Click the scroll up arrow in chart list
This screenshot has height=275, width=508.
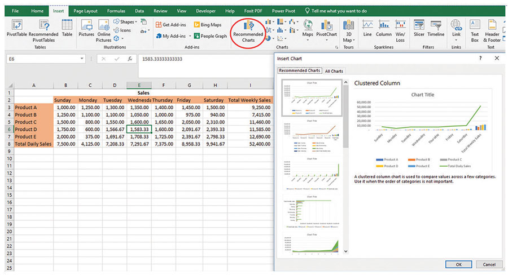tap(345, 82)
